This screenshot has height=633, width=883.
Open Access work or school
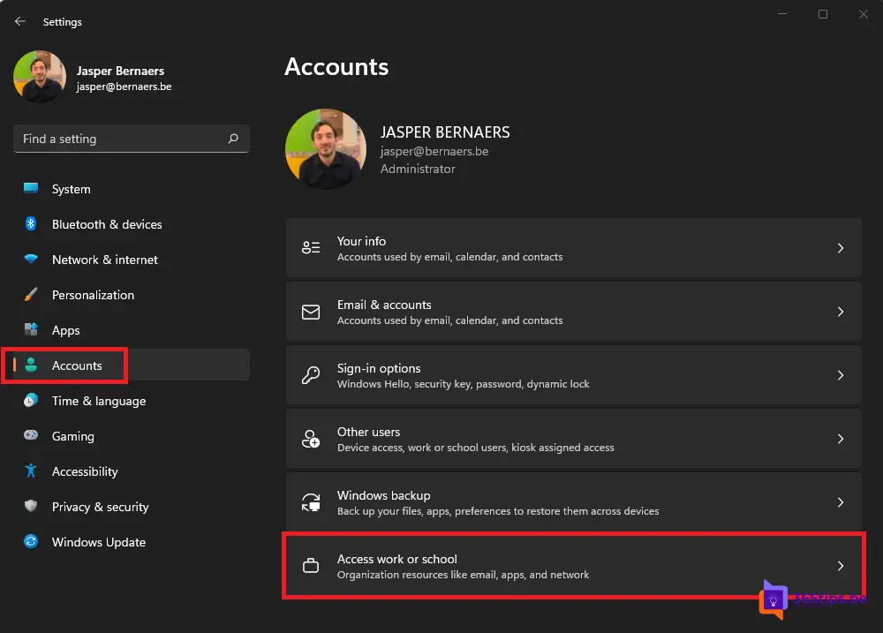(573, 566)
